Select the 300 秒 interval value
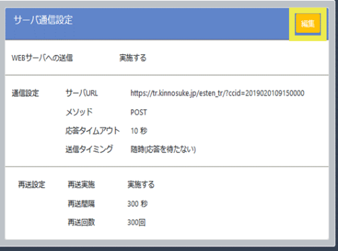 click(x=138, y=204)
